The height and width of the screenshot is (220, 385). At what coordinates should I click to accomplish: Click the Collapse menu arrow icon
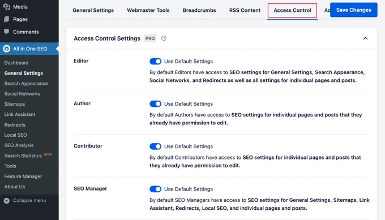(x=7, y=201)
